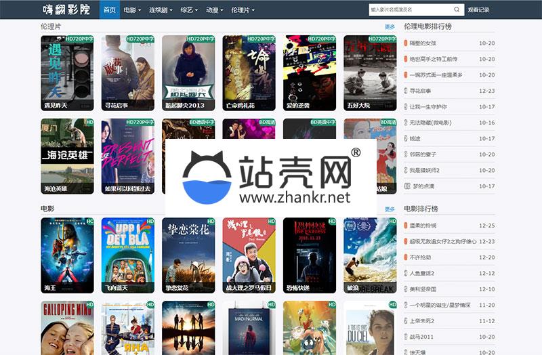This screenshot has width=542, height=355.
Task: Open the 恐怖快递 poster
Action: tap(310, 255)
